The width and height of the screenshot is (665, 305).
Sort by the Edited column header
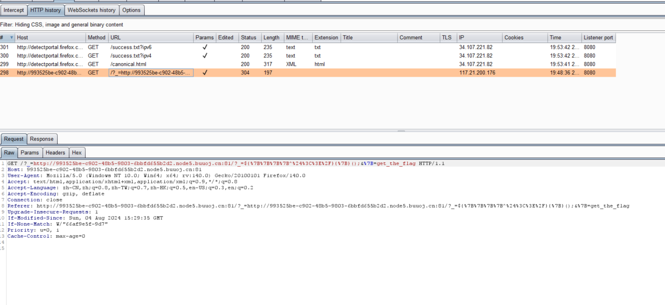pos(227,37)
